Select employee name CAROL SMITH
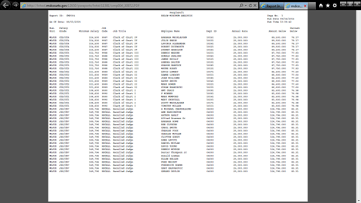The width and height of the screenshot is (361, 203). 169,127
